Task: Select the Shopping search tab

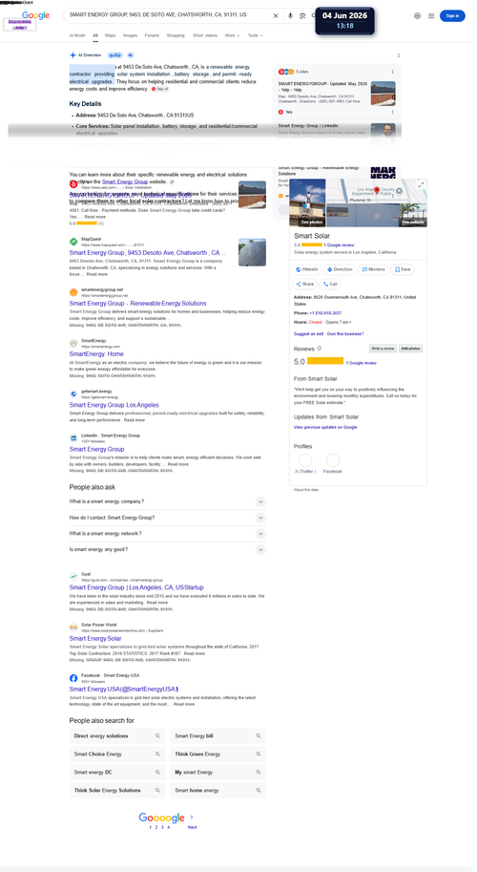Action: point(176,35)
